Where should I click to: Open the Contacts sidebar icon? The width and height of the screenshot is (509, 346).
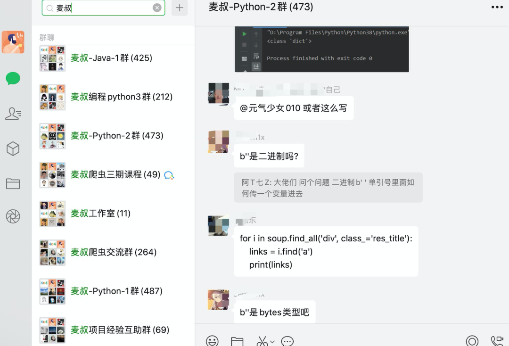13,114
